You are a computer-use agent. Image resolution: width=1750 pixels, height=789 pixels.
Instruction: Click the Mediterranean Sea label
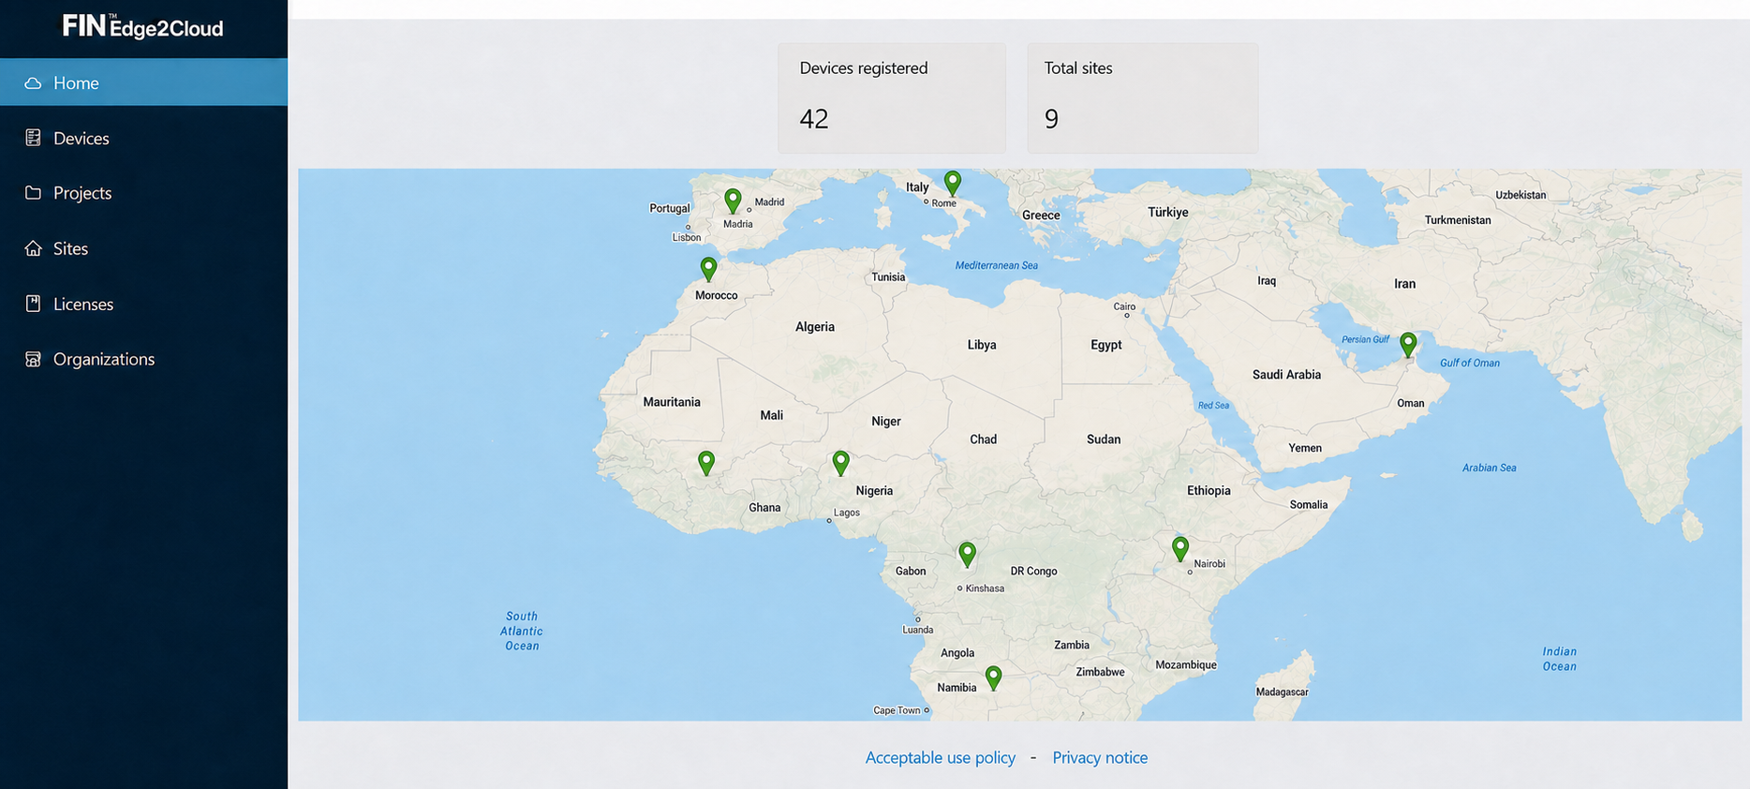coord(997,265)
